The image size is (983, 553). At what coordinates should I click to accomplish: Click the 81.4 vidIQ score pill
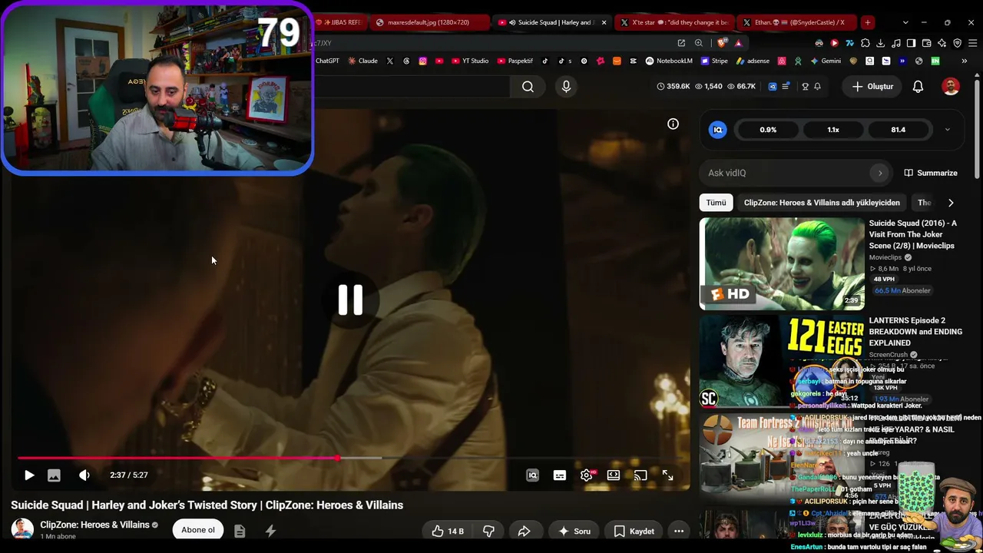pyautogui.click(x=899, y=130)
